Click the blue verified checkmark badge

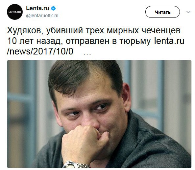click(x=53, y=8)
